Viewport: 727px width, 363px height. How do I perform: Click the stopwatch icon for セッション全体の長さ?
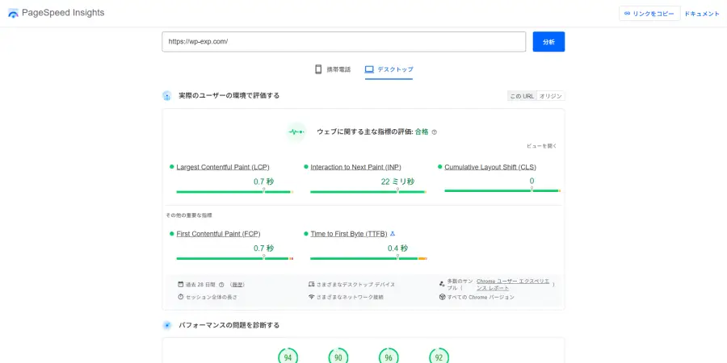pos(181,297)
